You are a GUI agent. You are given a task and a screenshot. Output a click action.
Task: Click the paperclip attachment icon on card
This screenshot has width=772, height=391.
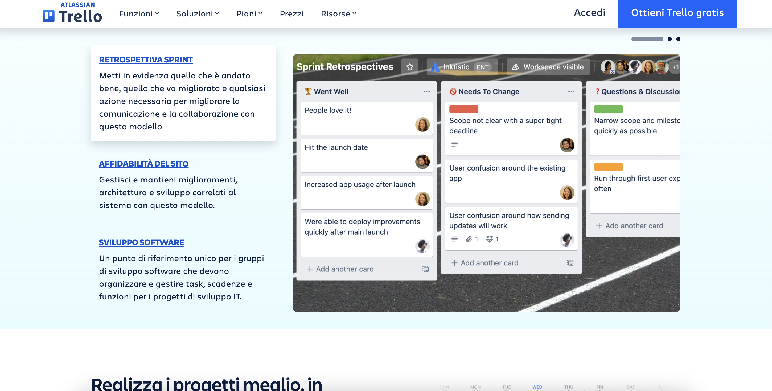click(x=469, y=239)
